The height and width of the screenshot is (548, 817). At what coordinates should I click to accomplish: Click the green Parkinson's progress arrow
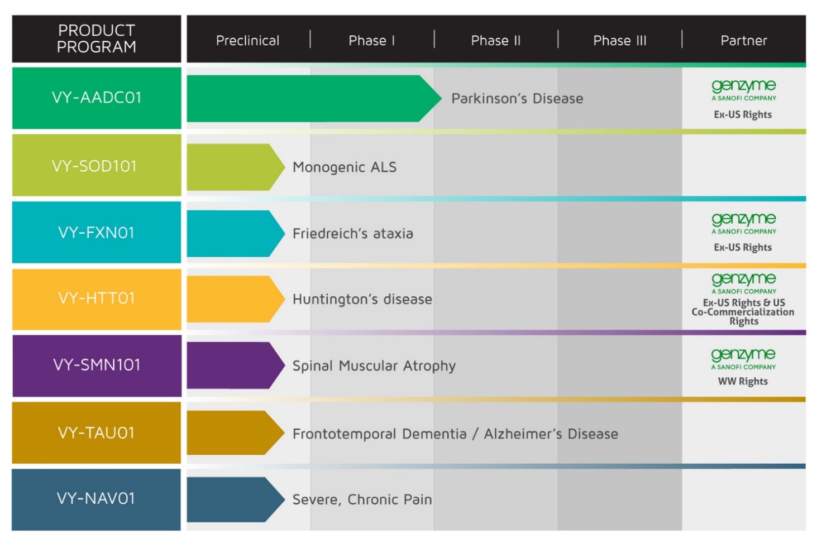pyautogui.click(x=307, y=99)
